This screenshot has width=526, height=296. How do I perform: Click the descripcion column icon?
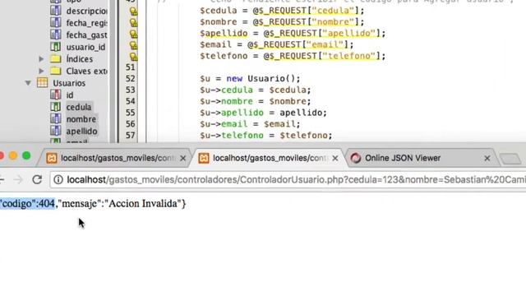55,11
